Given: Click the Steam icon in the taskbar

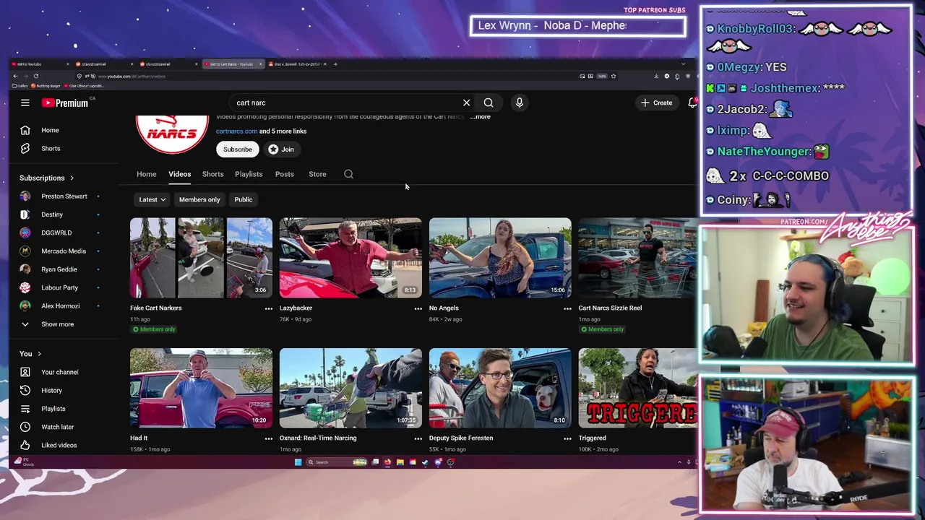Looking at the screenshot, I should coord(425,462).
